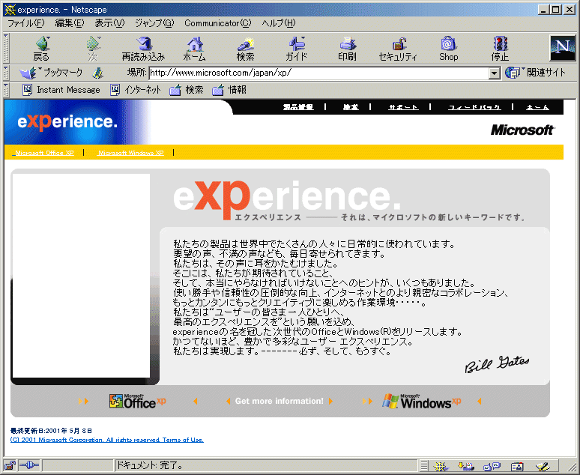This screenshot has height=475, width=580.
Task: Click the フィードバック link in header bar
Action: click(x=474, y=107)
